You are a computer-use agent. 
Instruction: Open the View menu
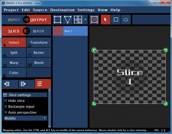(102, 10)
